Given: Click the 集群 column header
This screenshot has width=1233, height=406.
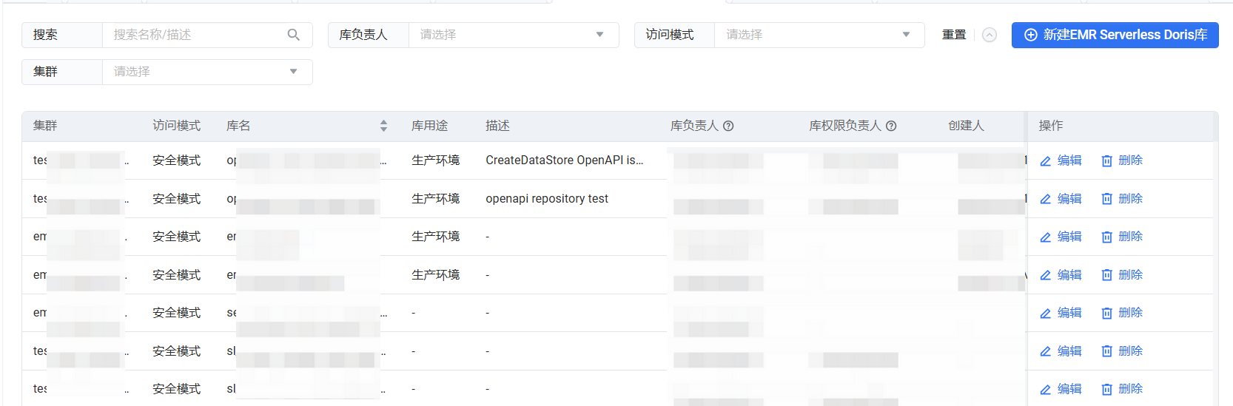Looking at the screenshot, I should click(x=45, y=126).
